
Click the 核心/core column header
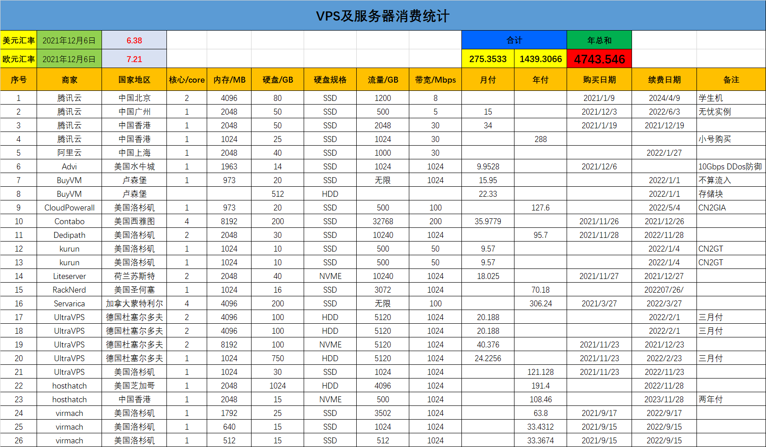pos(187,79)
